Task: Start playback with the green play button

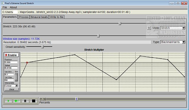Action: 8,101
